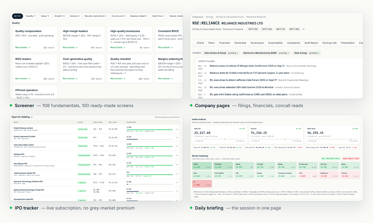
Task: Open row arrow for National Stock Exchange IPO
Action: click(177, 191)
